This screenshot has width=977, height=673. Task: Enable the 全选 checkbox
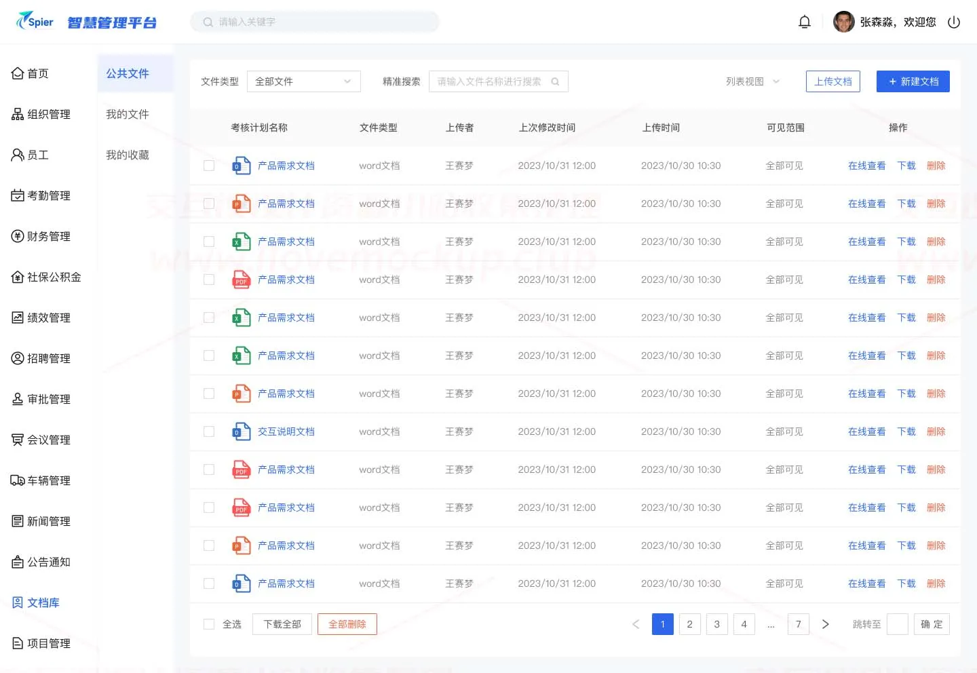(x=209, y=624)
